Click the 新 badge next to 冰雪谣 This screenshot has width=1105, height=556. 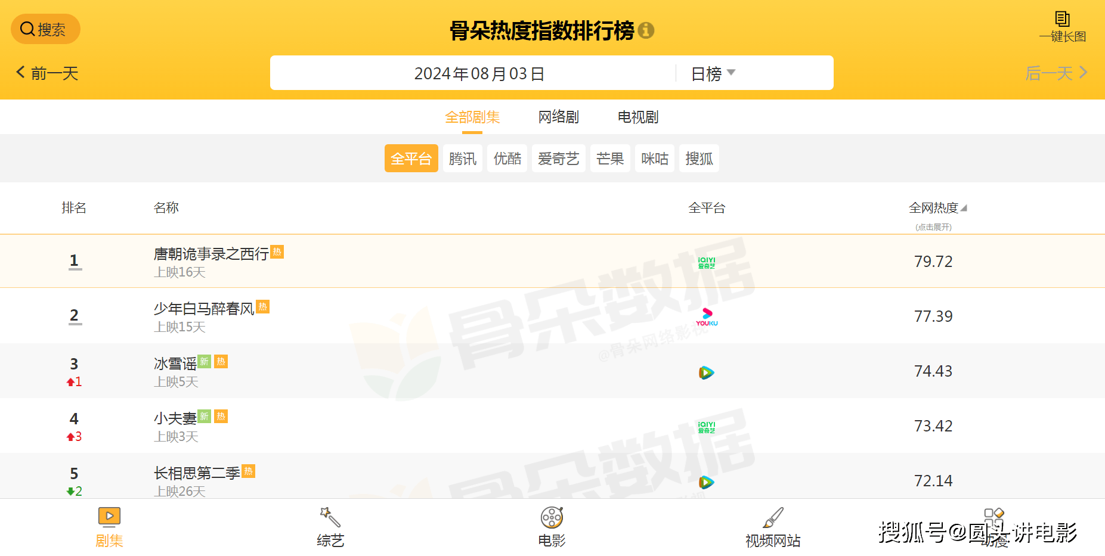(205, 361)
